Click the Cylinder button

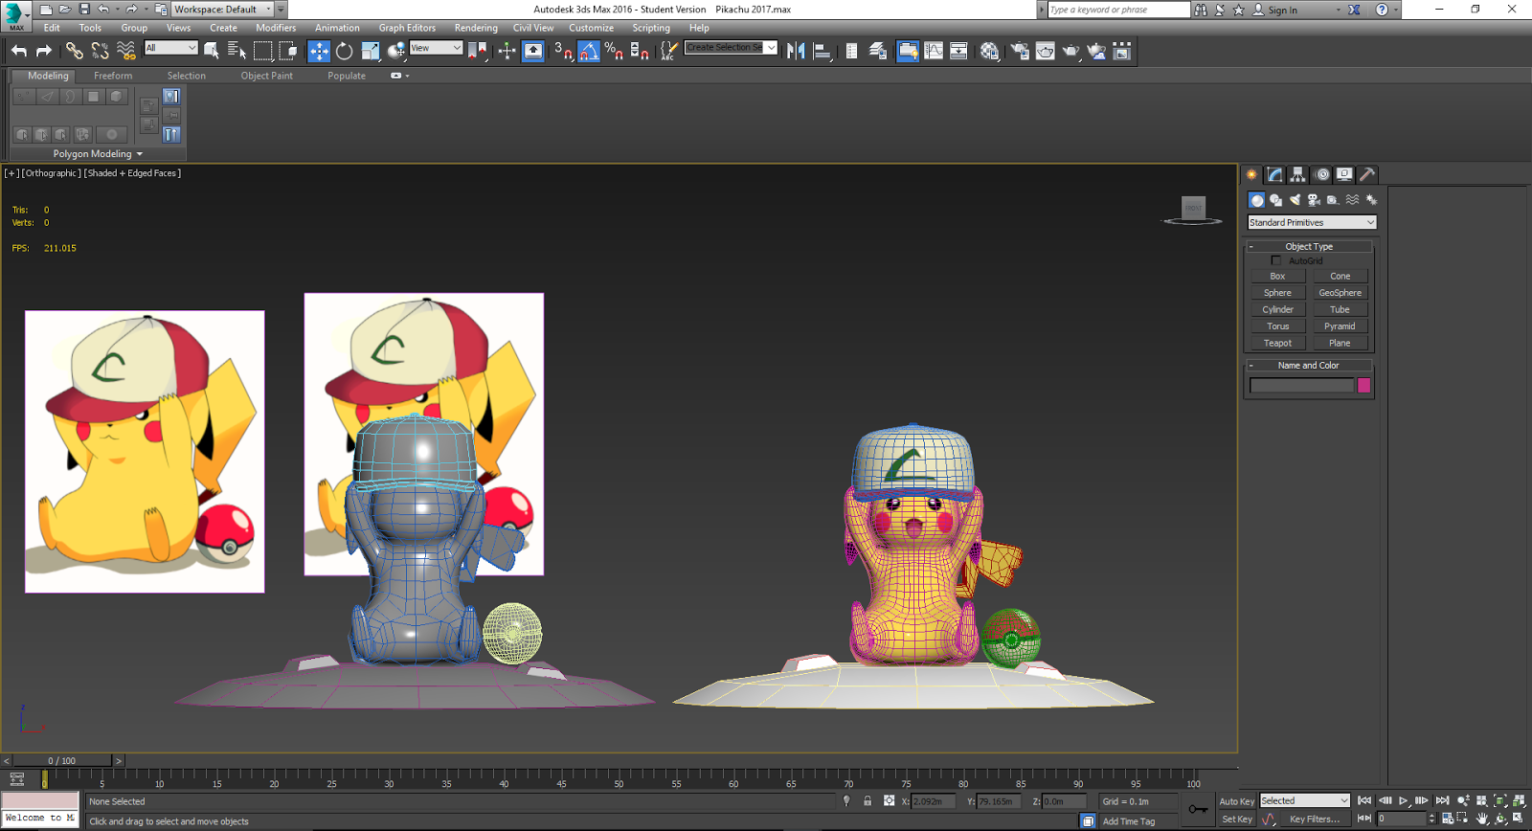click(1277, 309)
